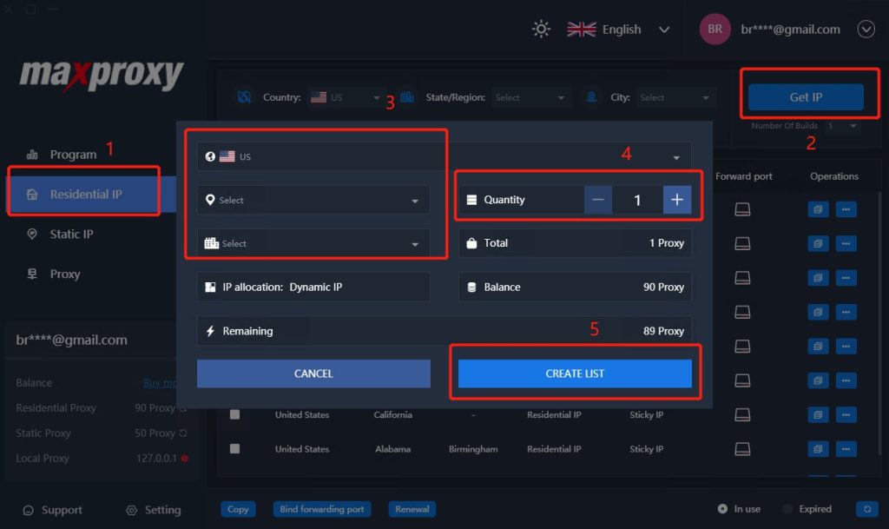This screenshot has height=529, width=889.
Task: Tick the checkbox for the Alabama row
Action: pos(234,448)
